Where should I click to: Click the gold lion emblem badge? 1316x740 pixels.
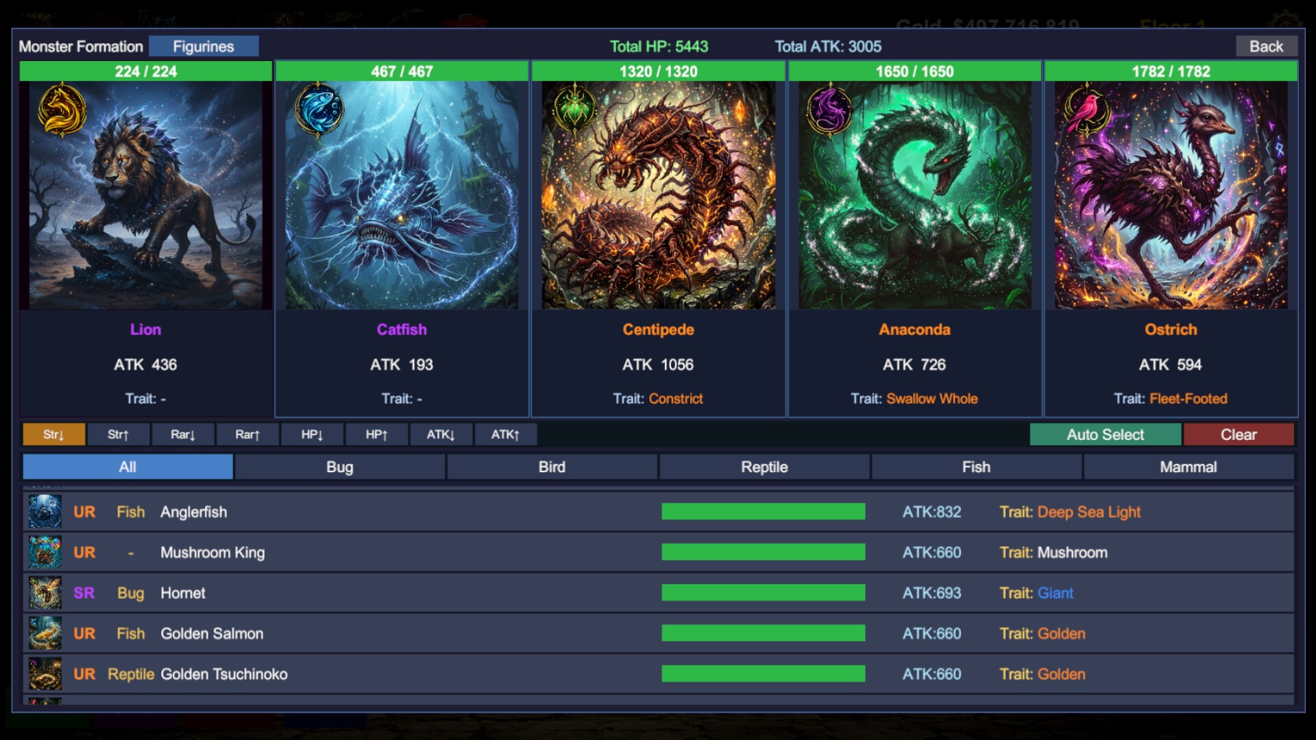(62, 110)
